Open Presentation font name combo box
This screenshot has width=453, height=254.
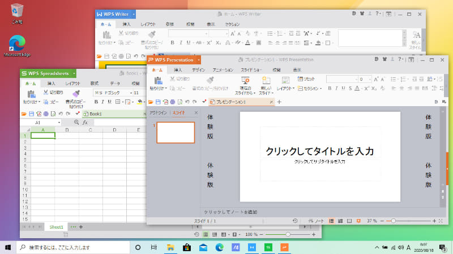pyautogui.click(x=342, y=79)
